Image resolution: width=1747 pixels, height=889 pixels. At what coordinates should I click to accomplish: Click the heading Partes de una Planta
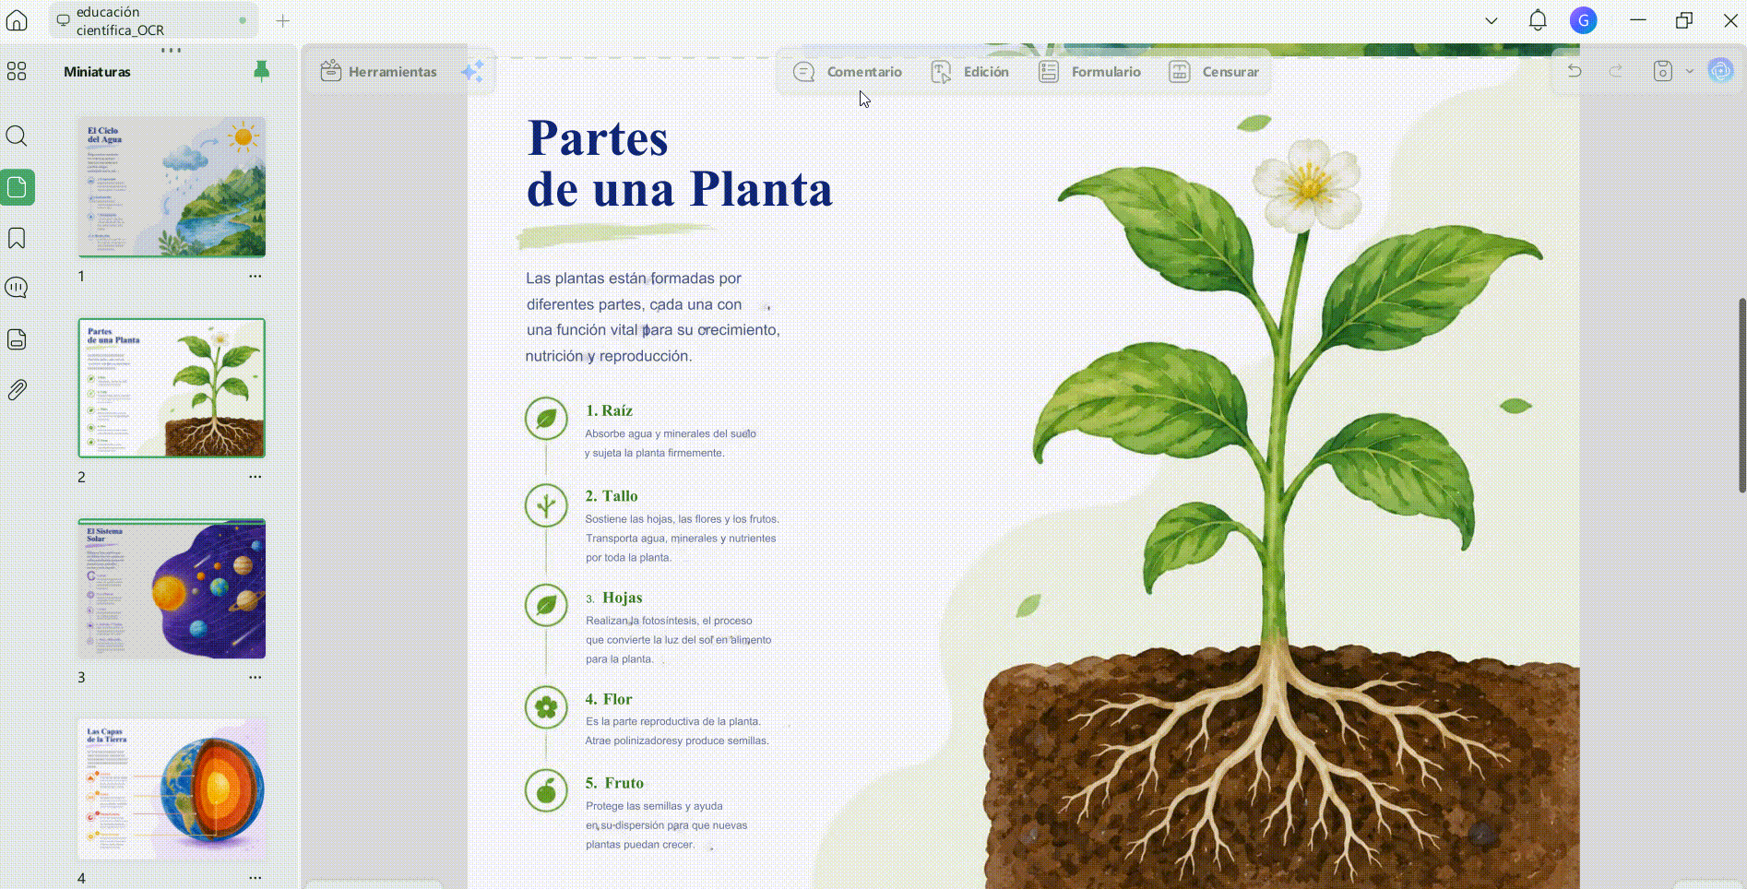pos(680,164)
